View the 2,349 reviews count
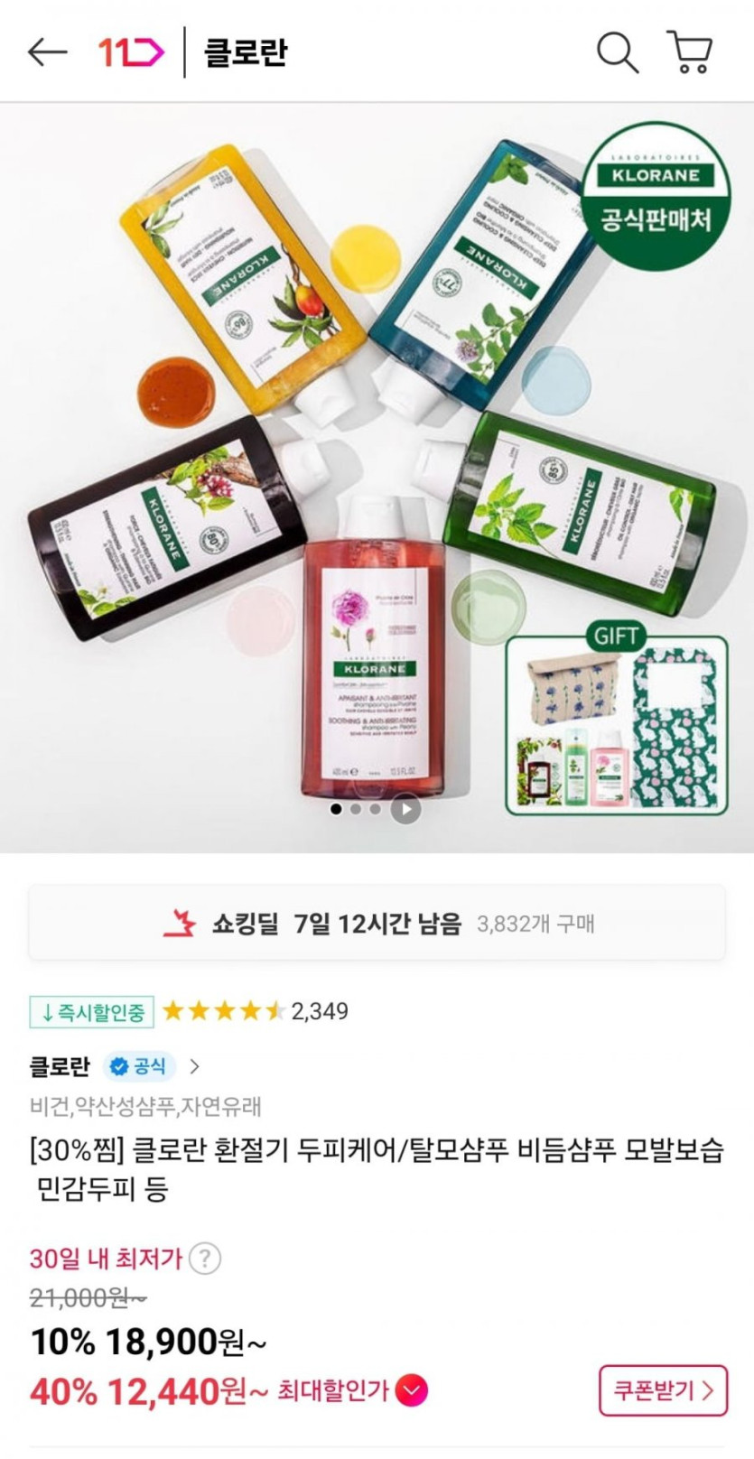This screenshot has width=754, height=1459. point(320,1011)
